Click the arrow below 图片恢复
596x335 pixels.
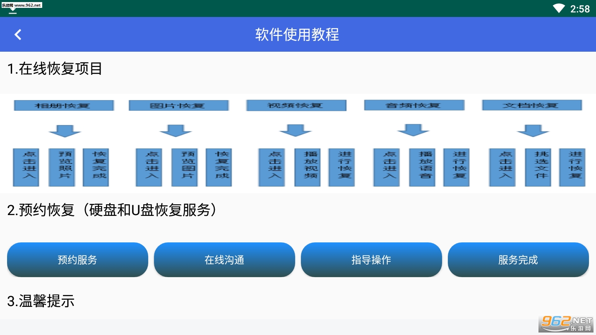[175, 130]
